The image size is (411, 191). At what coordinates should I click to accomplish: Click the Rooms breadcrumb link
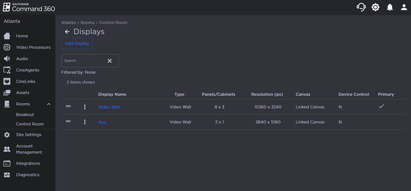click(87, 23)
